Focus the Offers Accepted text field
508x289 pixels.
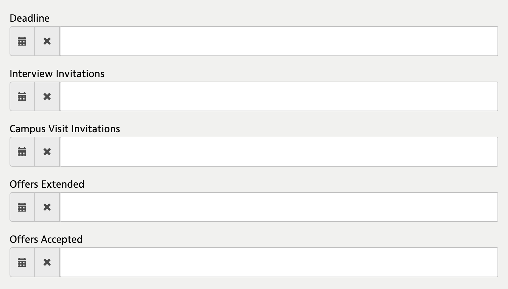tap(279, 262)
